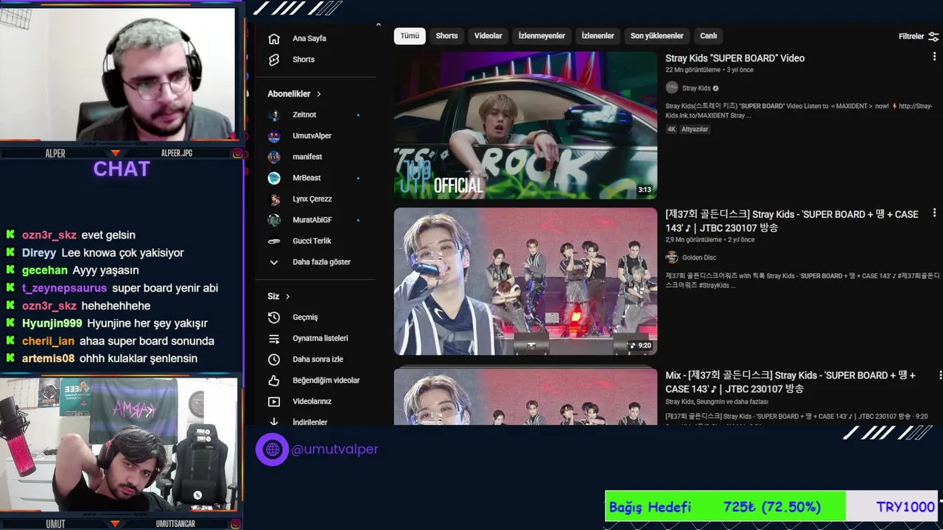
Task: Play the 9:20 Golden Disc thumbnail
Action: pyautogui.click(x=525, y=281)
